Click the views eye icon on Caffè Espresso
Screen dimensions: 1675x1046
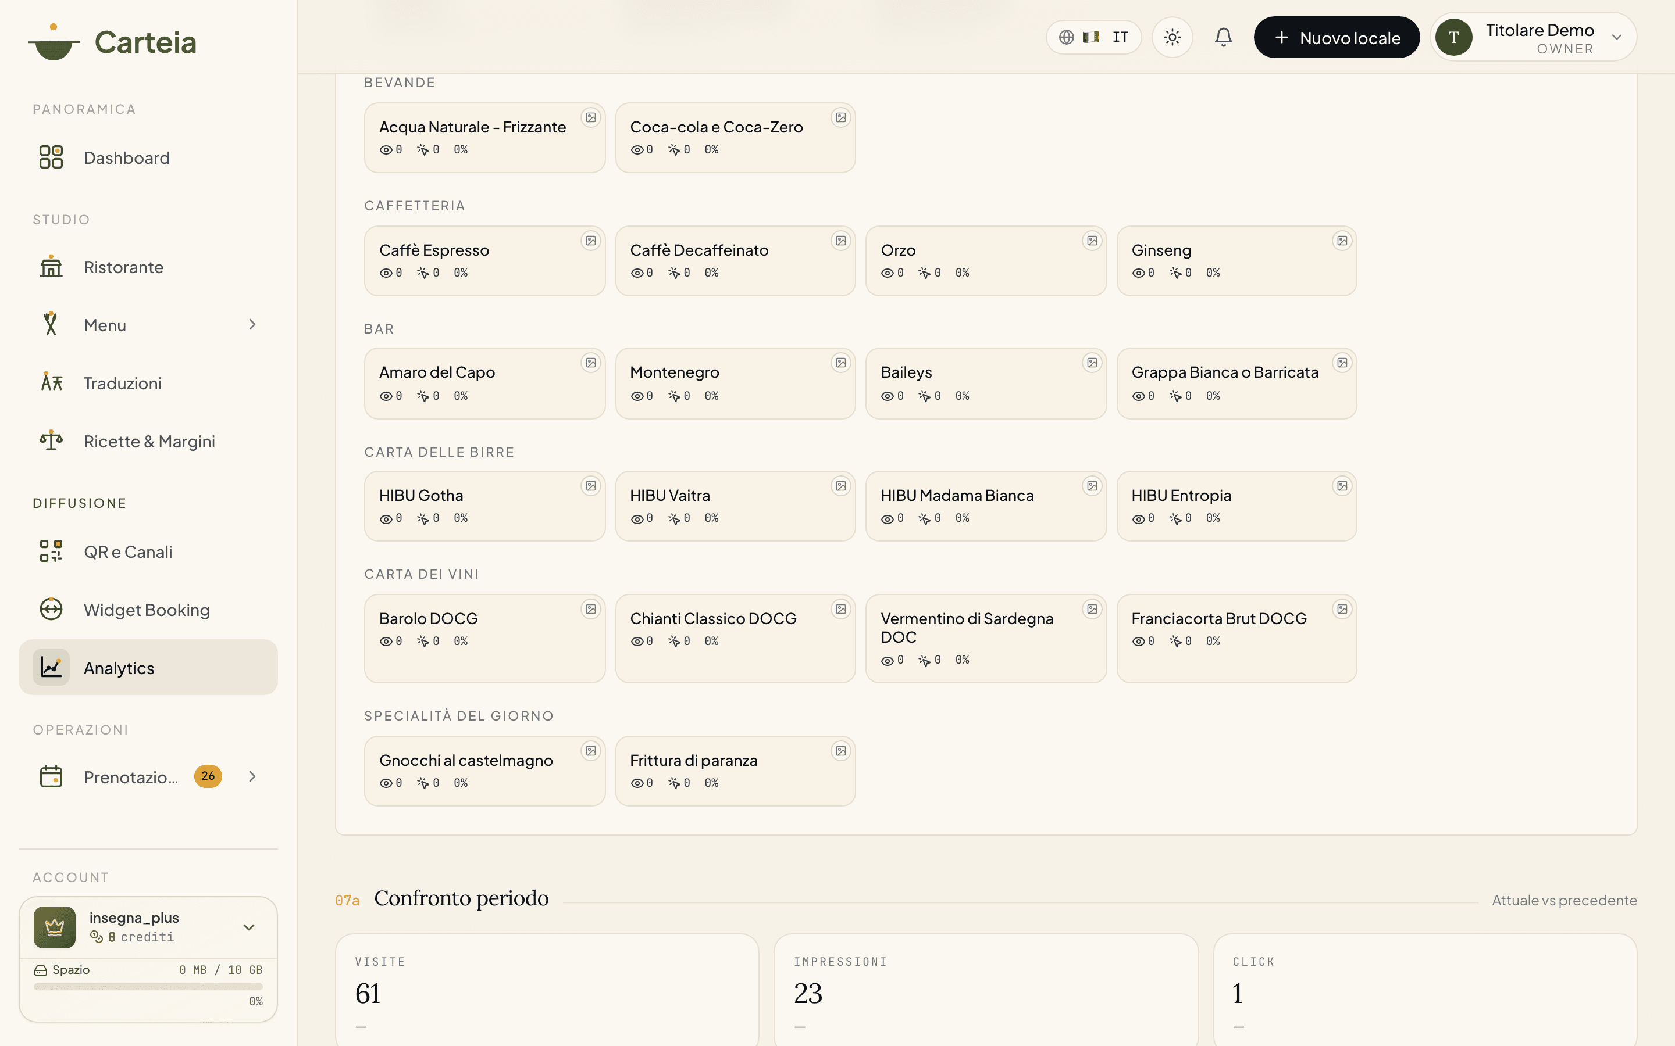pos(386,273)
